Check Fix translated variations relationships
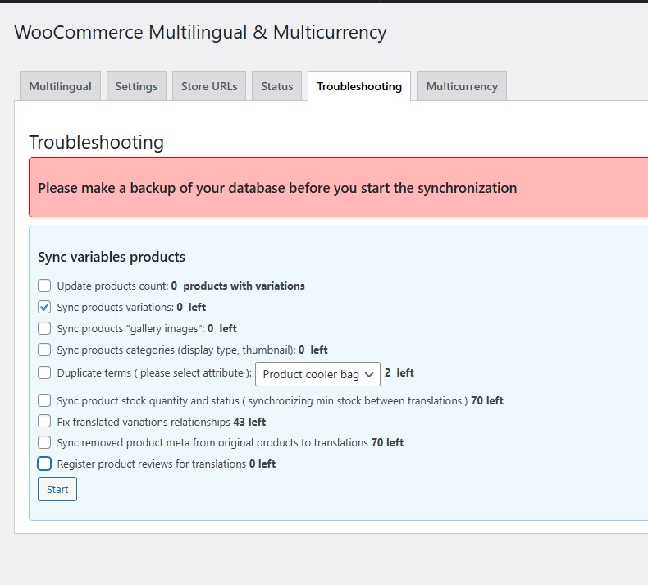Viewport: 648px width, 585px height. (44, 422)
